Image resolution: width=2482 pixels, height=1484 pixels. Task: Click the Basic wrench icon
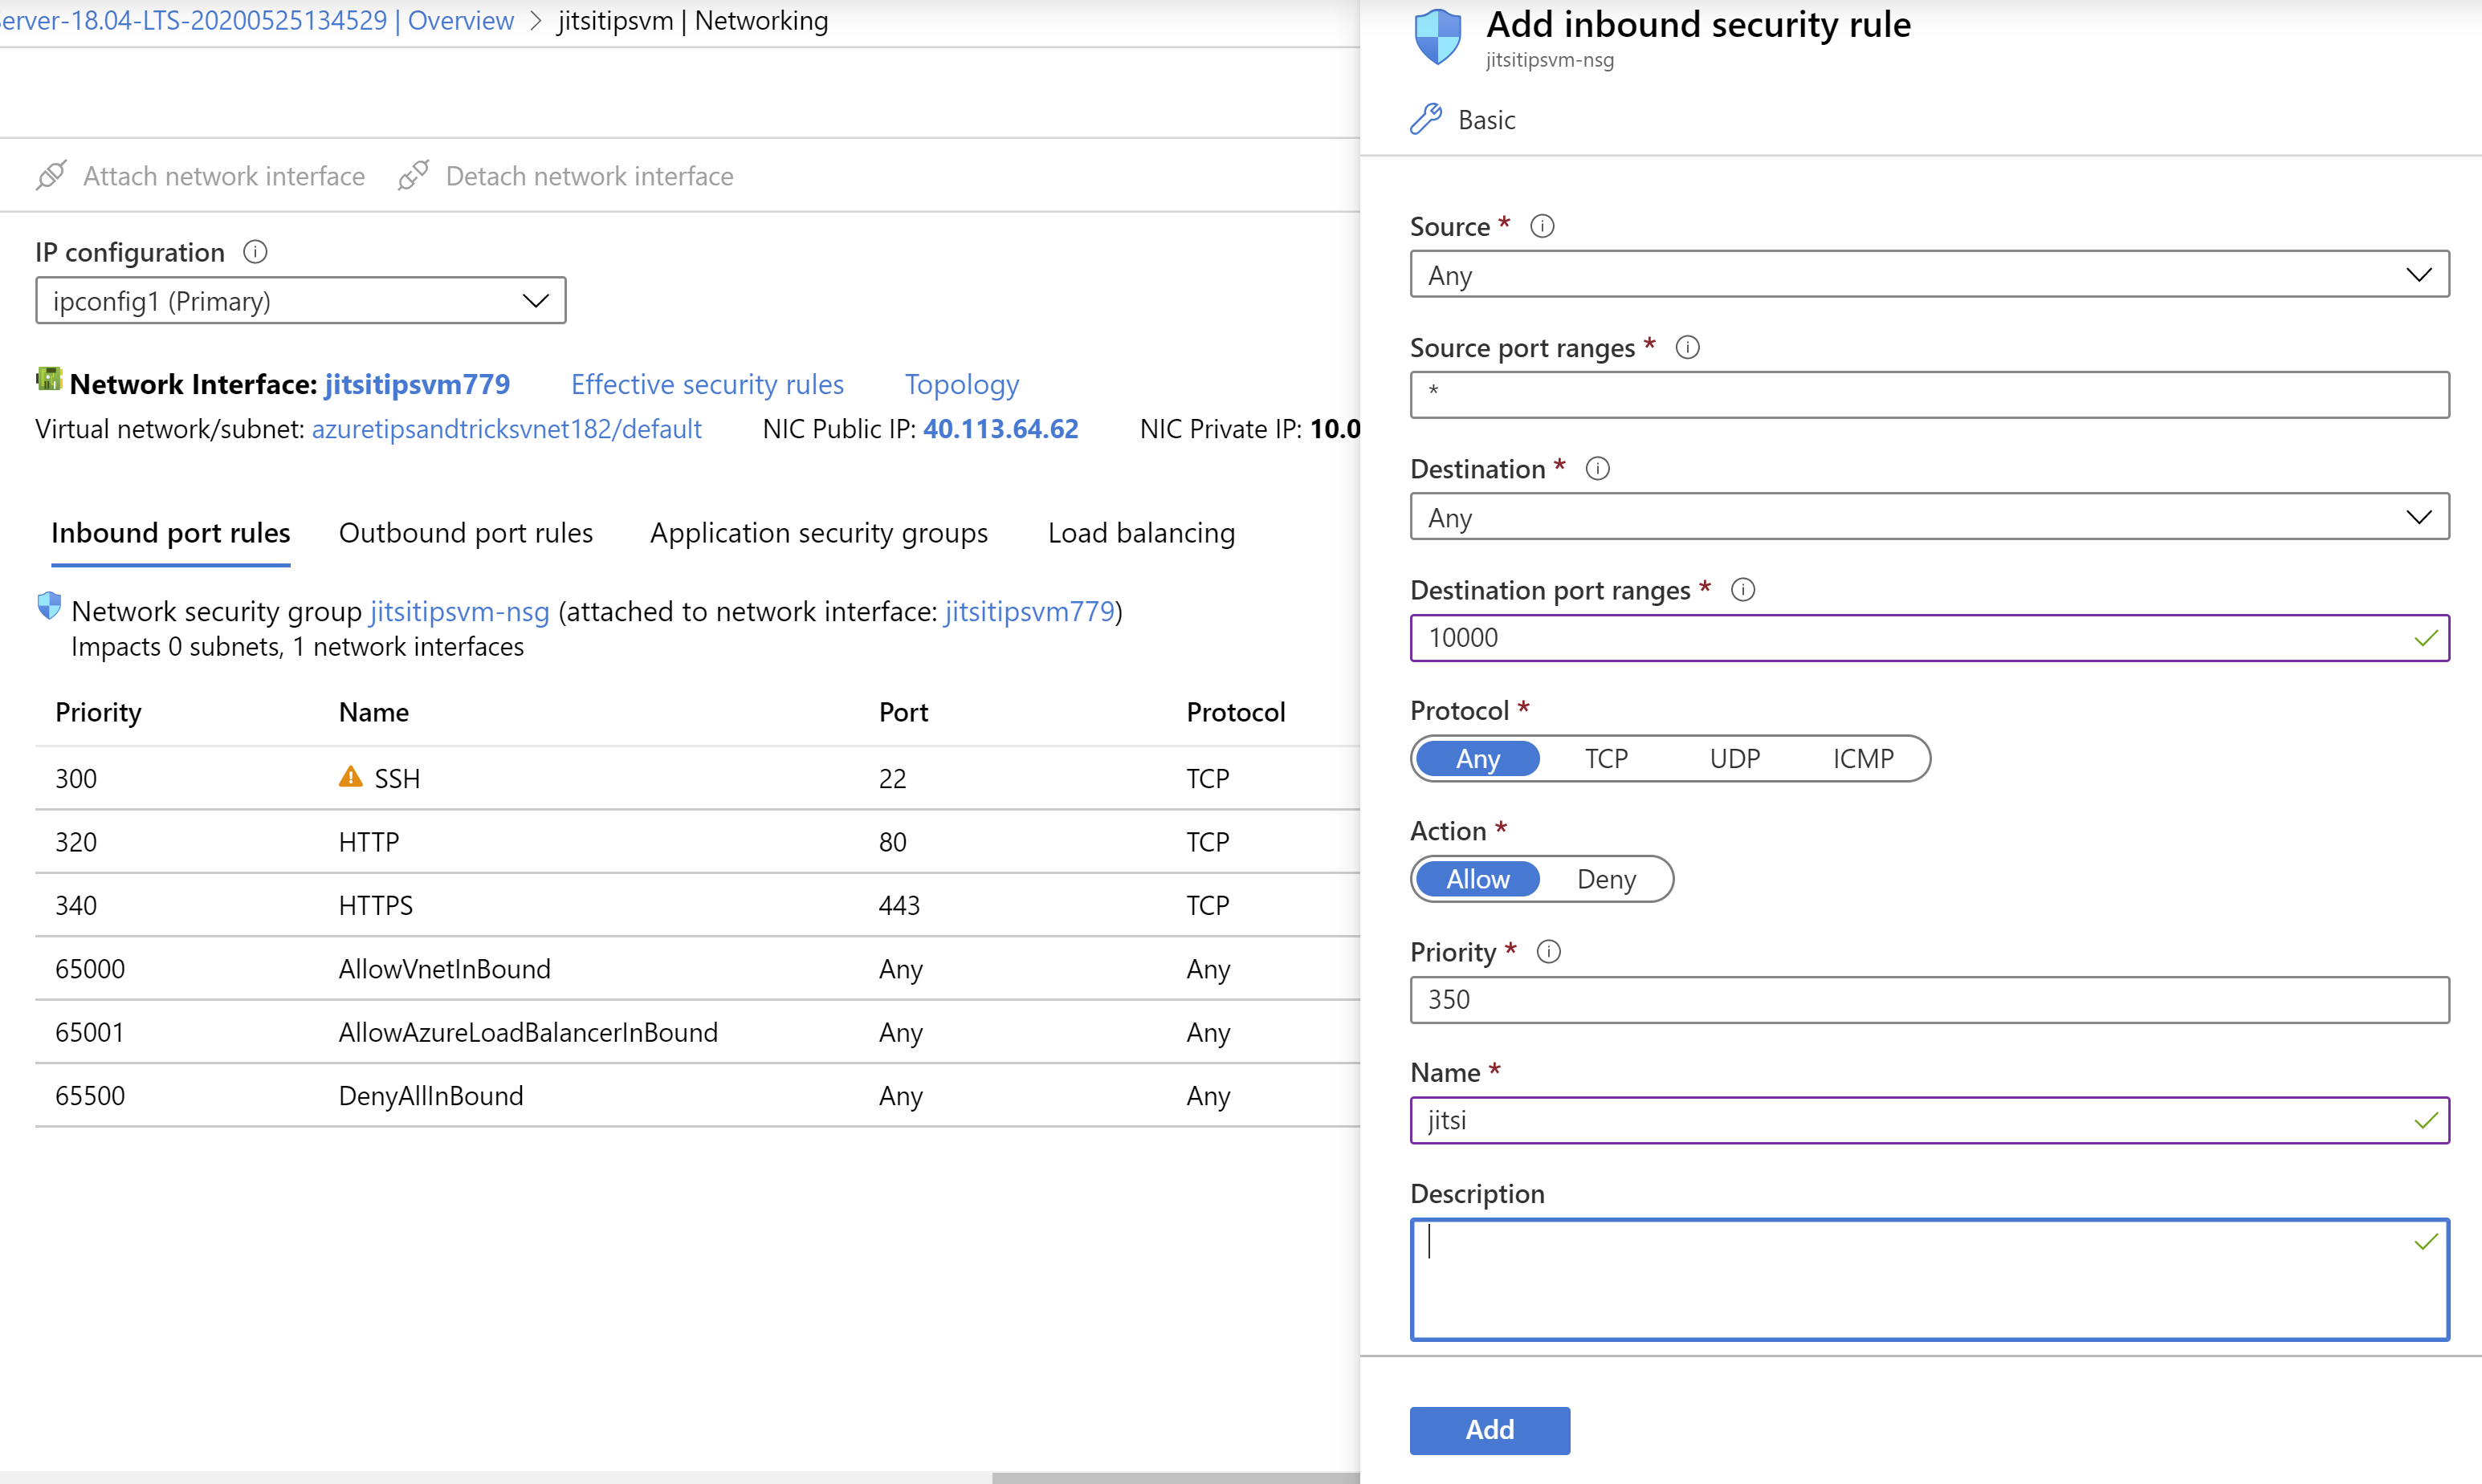[1425, 119]
